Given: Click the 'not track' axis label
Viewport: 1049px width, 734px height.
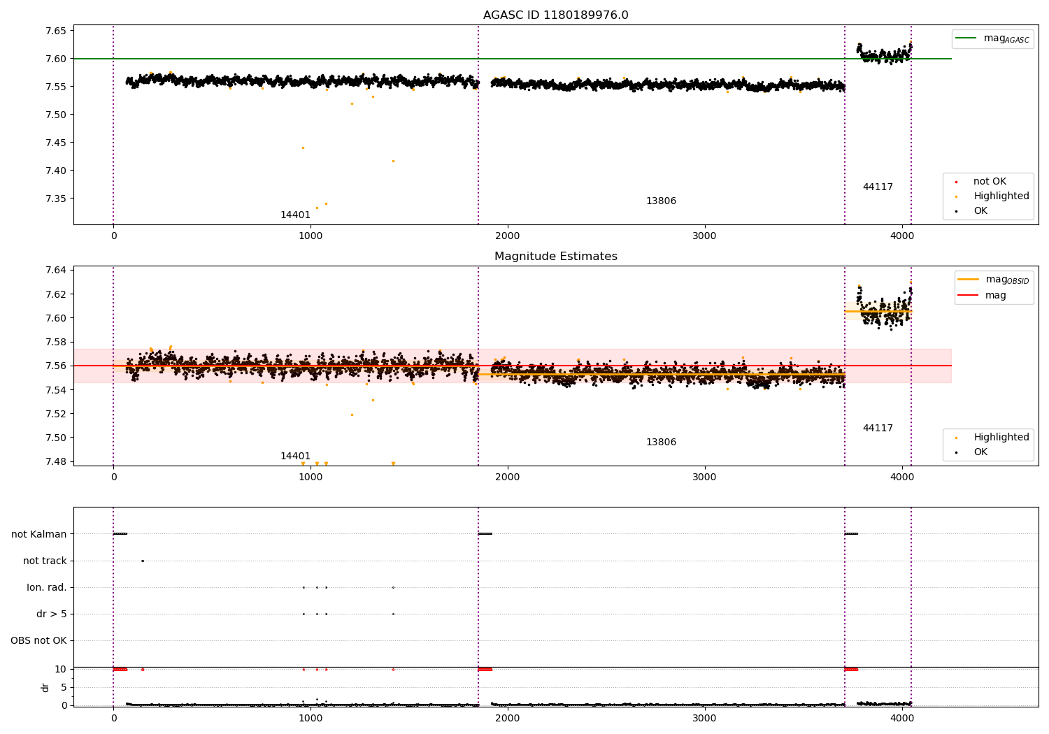Looking at the screenshot, I should pos(45,561).
